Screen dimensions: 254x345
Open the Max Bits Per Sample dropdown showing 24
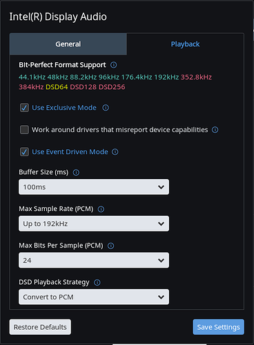tap(94, 260)
